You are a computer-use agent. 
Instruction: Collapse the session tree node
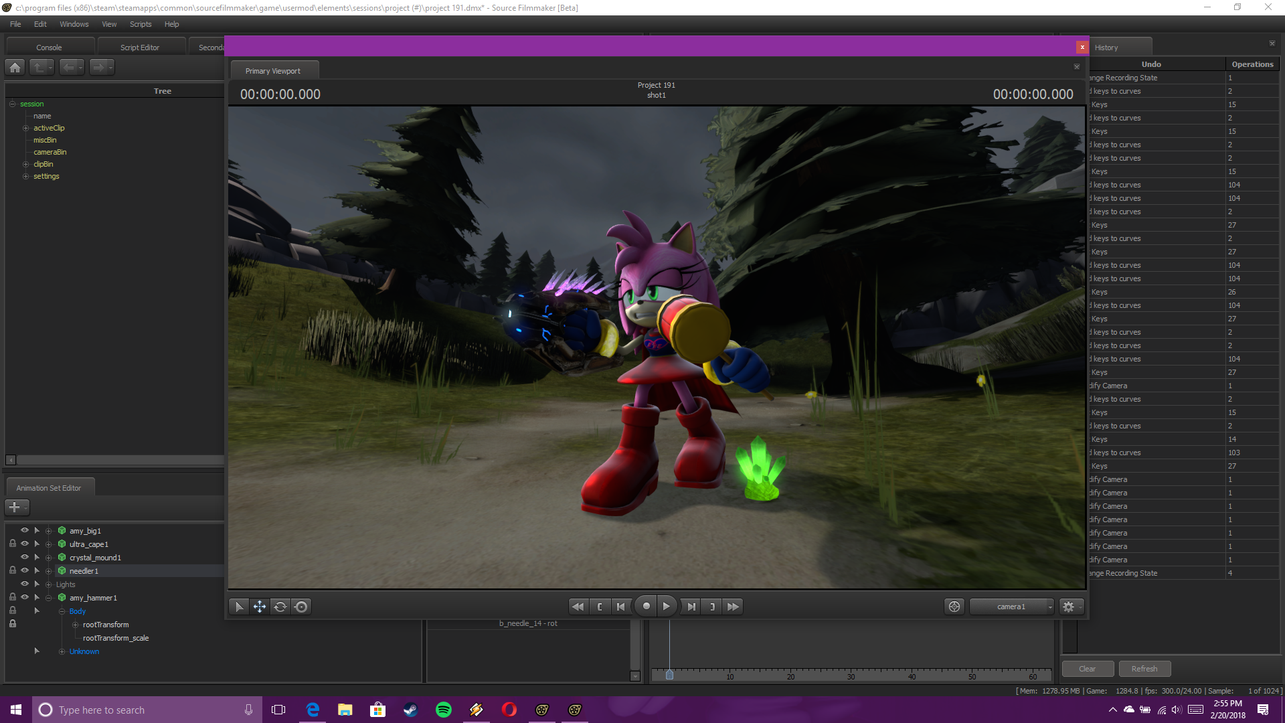pyautogui.click(x=12, y=104)
